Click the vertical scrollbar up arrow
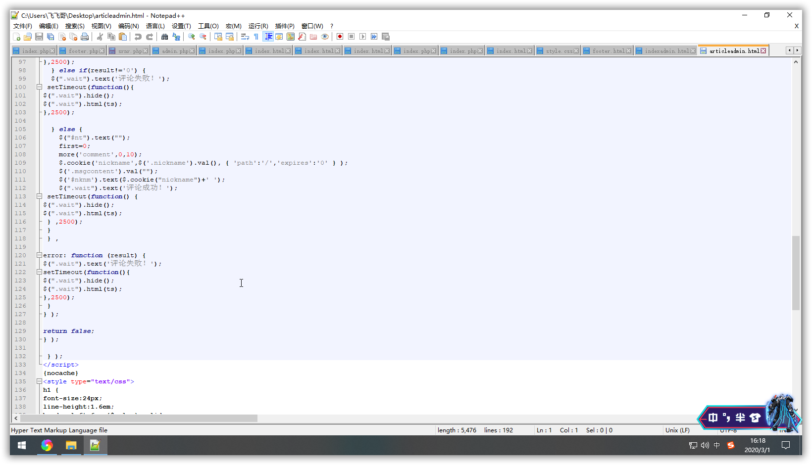This screenshot has width=812, height=465. tap(796, 62)
